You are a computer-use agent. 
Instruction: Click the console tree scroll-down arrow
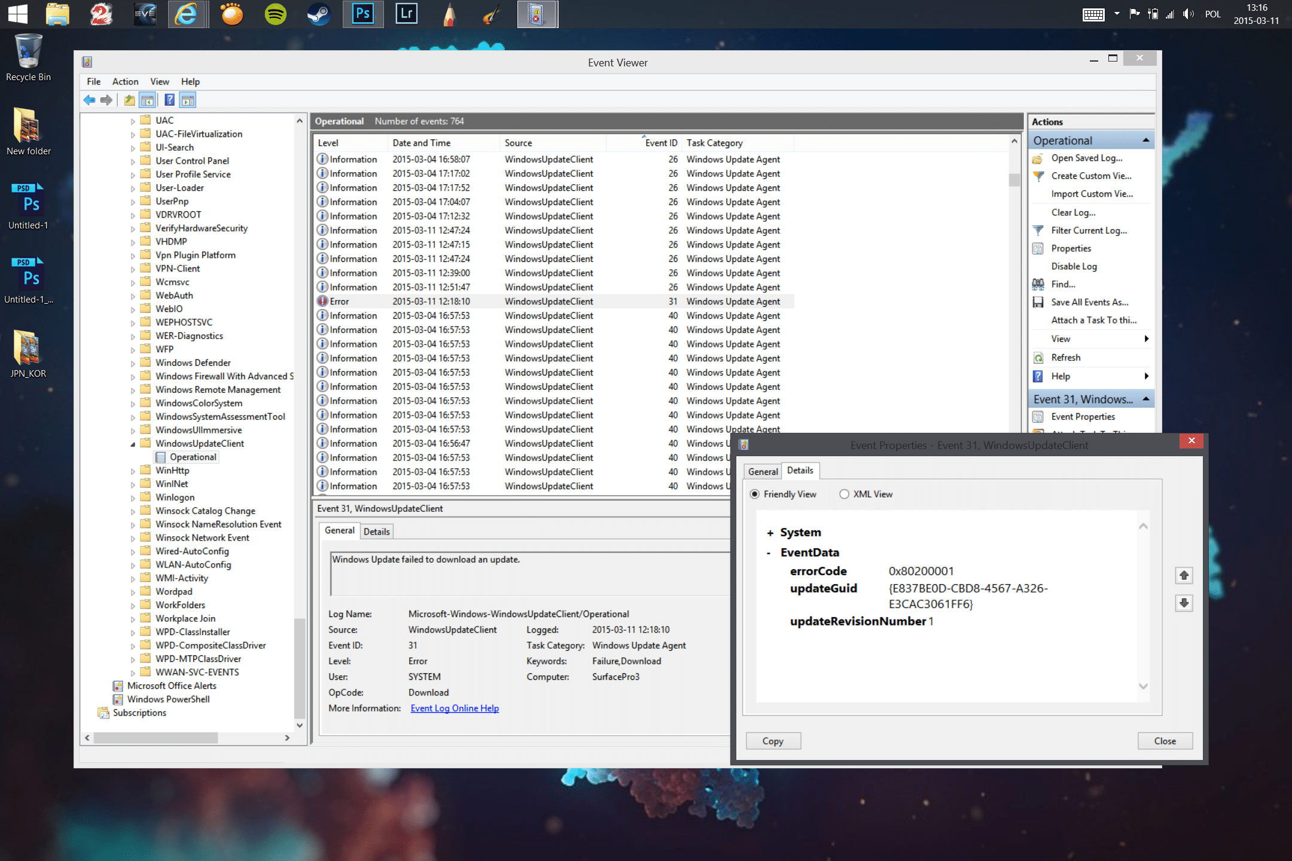[300, 725]
